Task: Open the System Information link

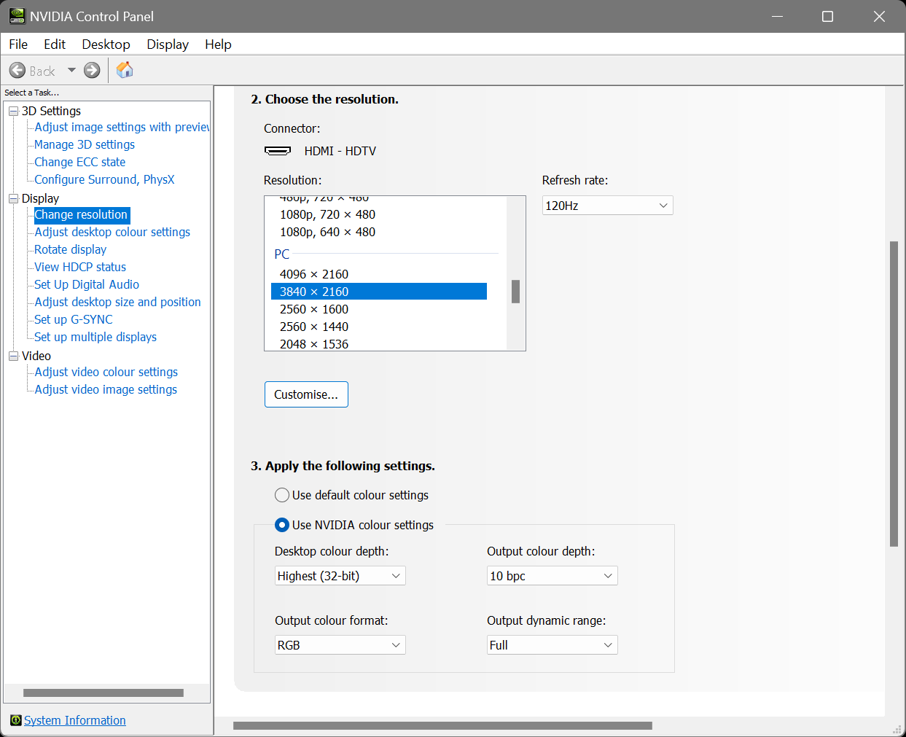Action: (75, 720)
